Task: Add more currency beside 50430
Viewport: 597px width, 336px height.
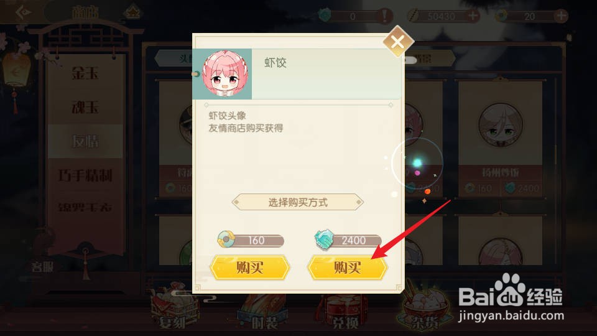Action: (x=473, y=16)
